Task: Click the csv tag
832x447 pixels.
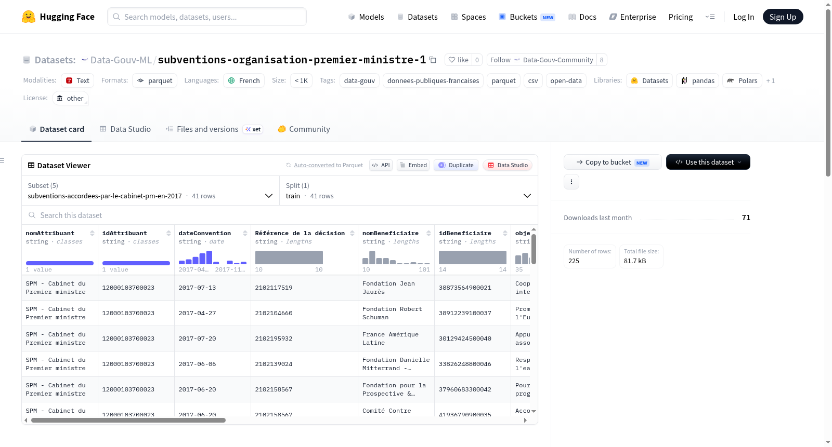Action: 533,80
